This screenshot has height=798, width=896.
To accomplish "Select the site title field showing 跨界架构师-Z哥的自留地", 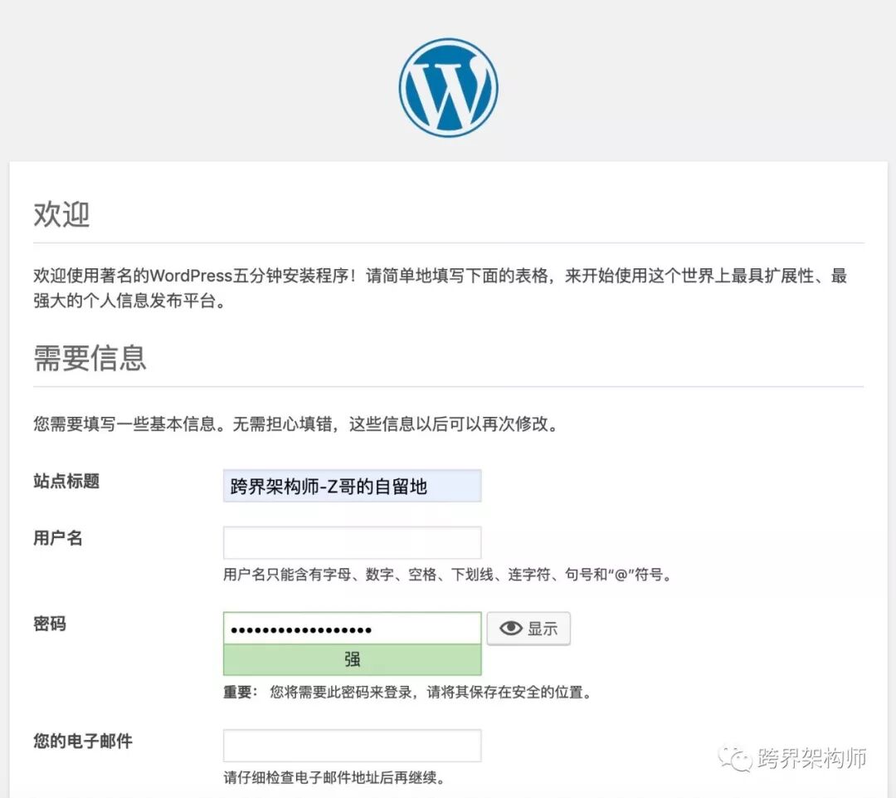I will click(x=352, y=486).
